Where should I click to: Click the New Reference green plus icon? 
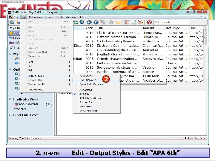point(76,22)
